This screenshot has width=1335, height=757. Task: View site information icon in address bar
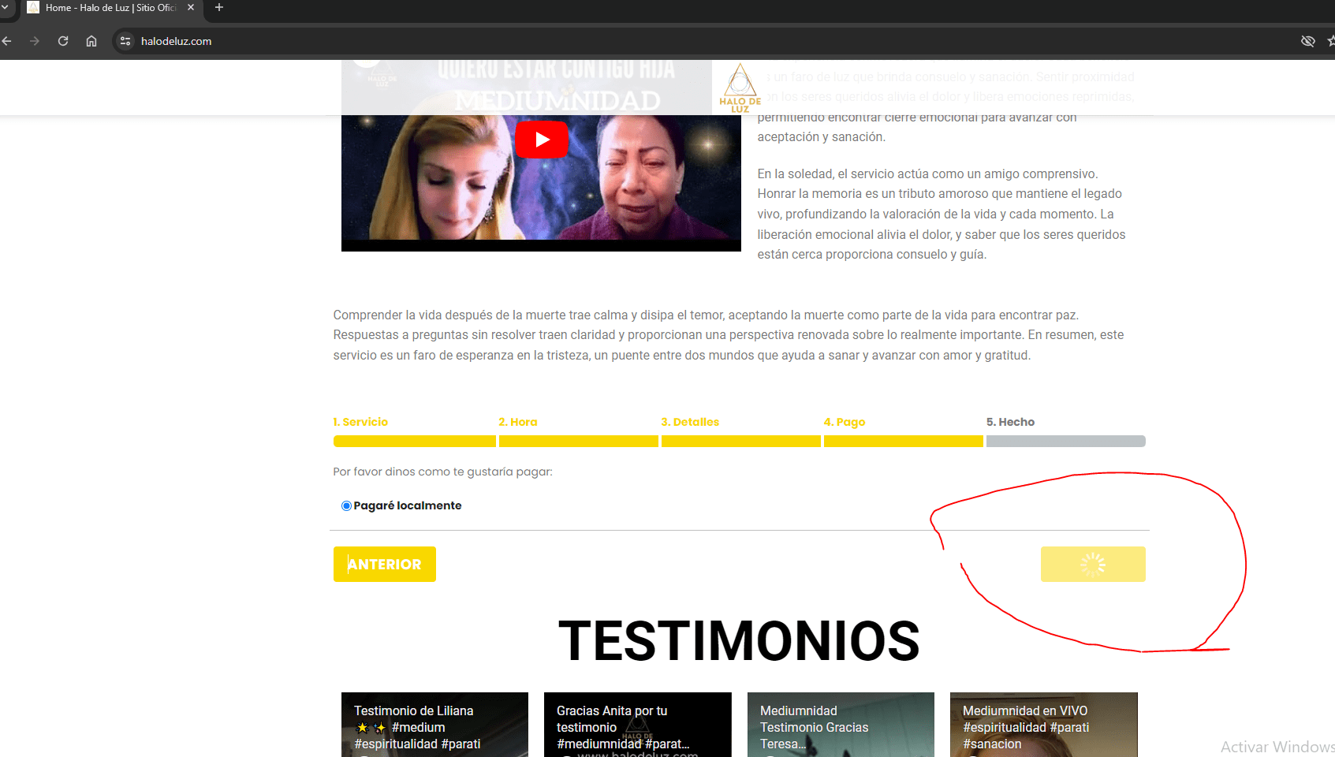click(125, 41)
